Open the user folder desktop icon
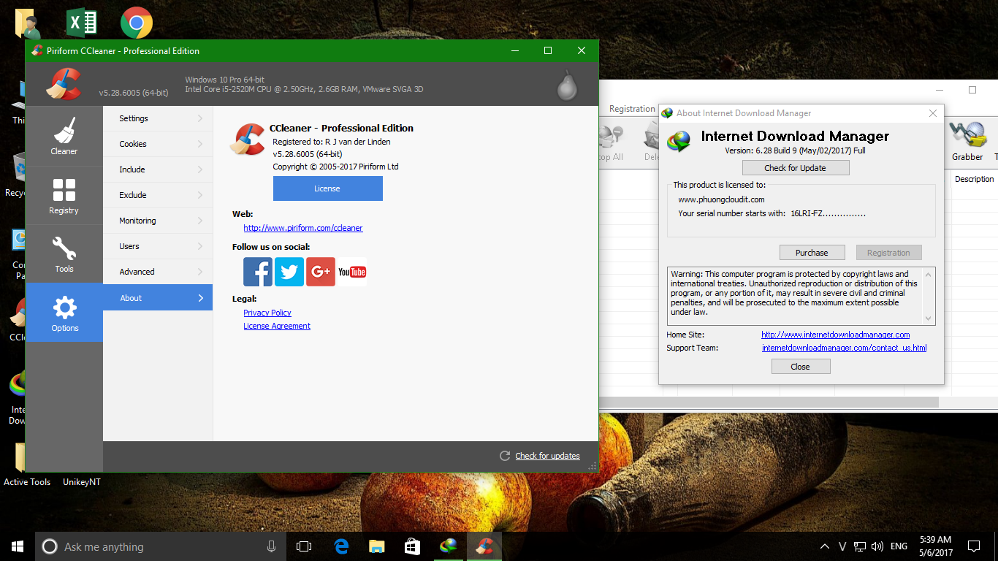This screenshot has height=561, width=998. tap(28, 23)
